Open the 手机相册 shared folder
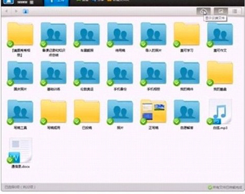Image resolution: width=245 pixels, height=194 pixels. (x=153, y=76)
